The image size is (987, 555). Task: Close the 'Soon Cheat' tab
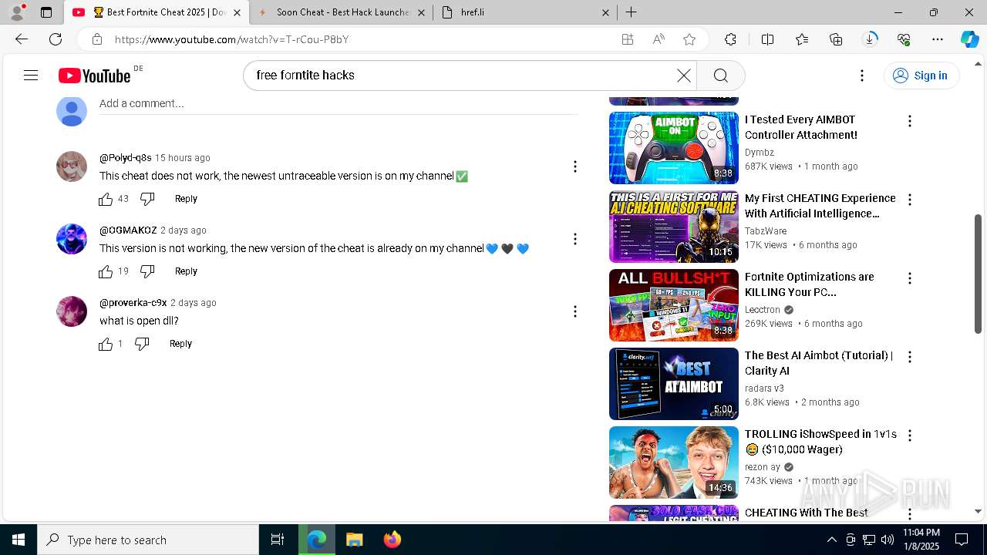[421, 12]
